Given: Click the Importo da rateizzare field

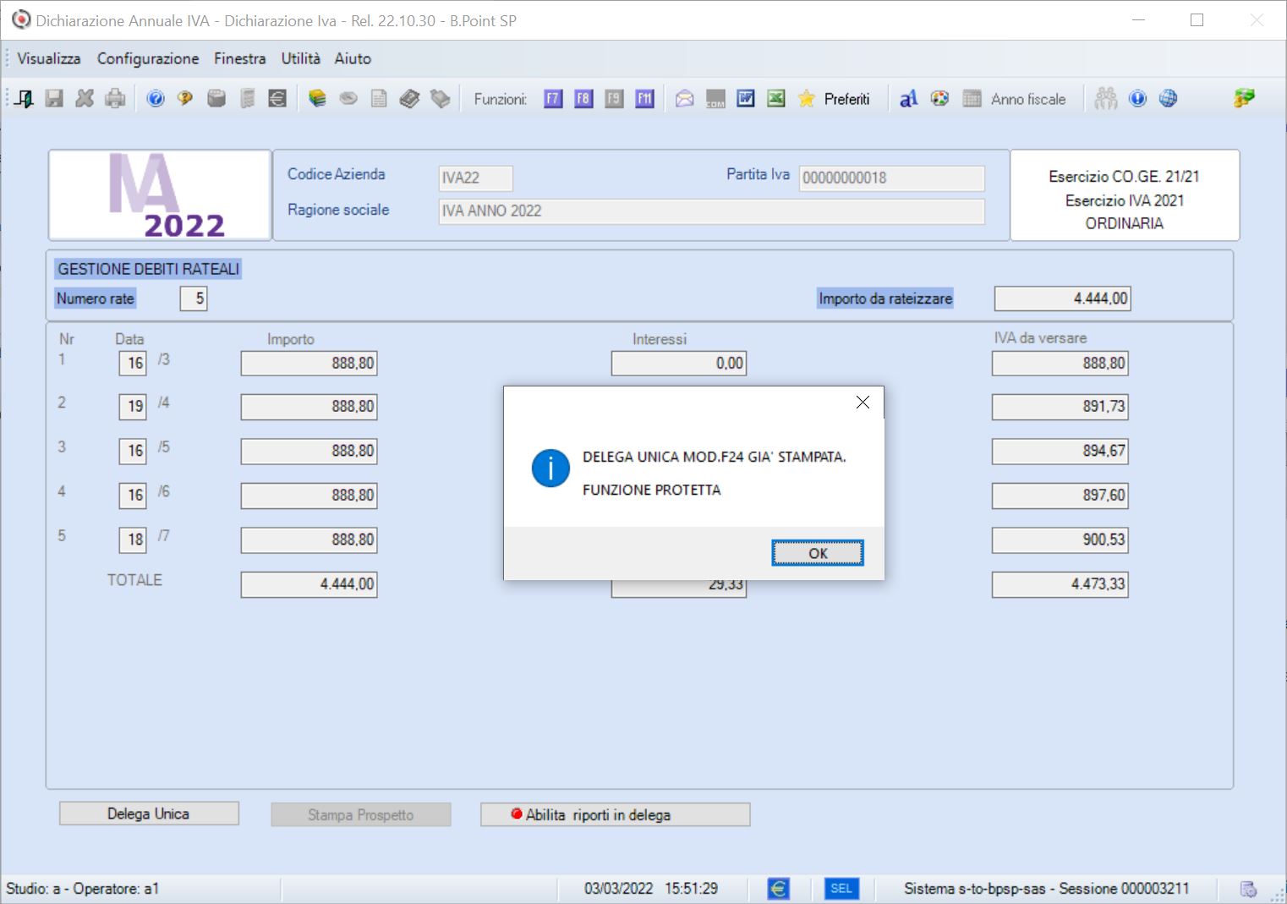Looking at the screenshot, I should (1063, 299).
